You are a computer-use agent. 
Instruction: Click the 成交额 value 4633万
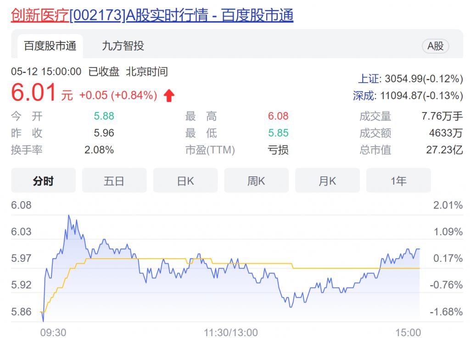(446, 133)
